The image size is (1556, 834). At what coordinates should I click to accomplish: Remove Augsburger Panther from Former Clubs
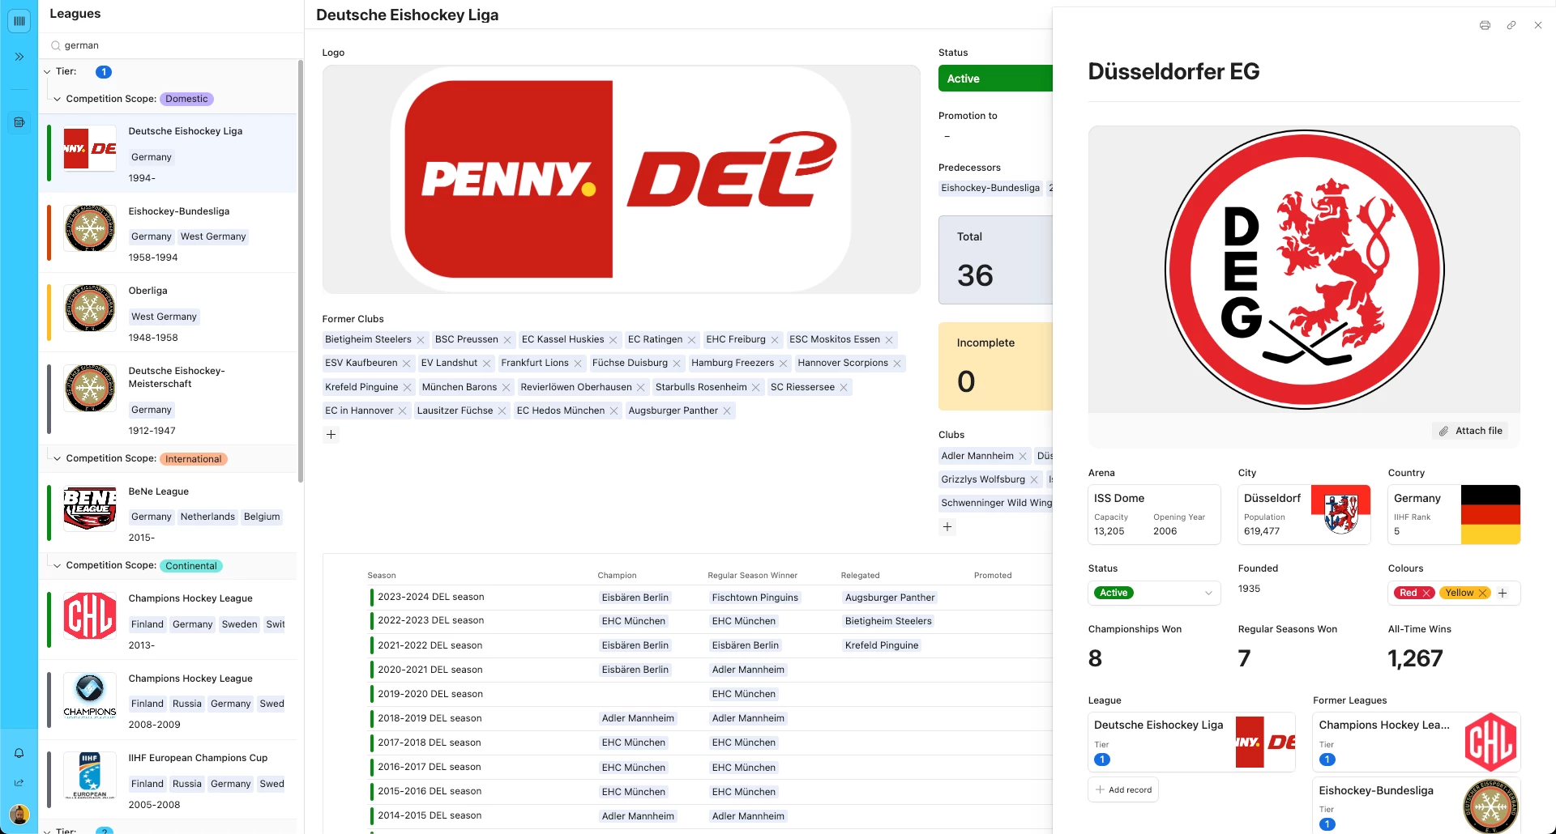727,411
